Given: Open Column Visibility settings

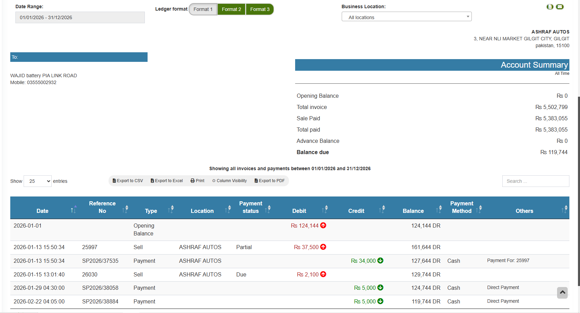Looking at the screenshot, I should [x=229, y=180].
